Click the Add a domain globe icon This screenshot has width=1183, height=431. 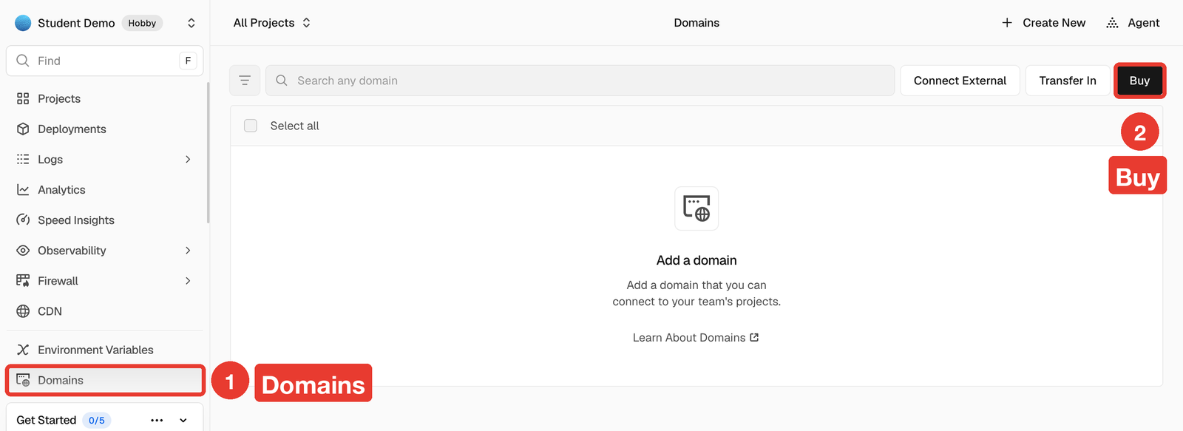(696, 208)
